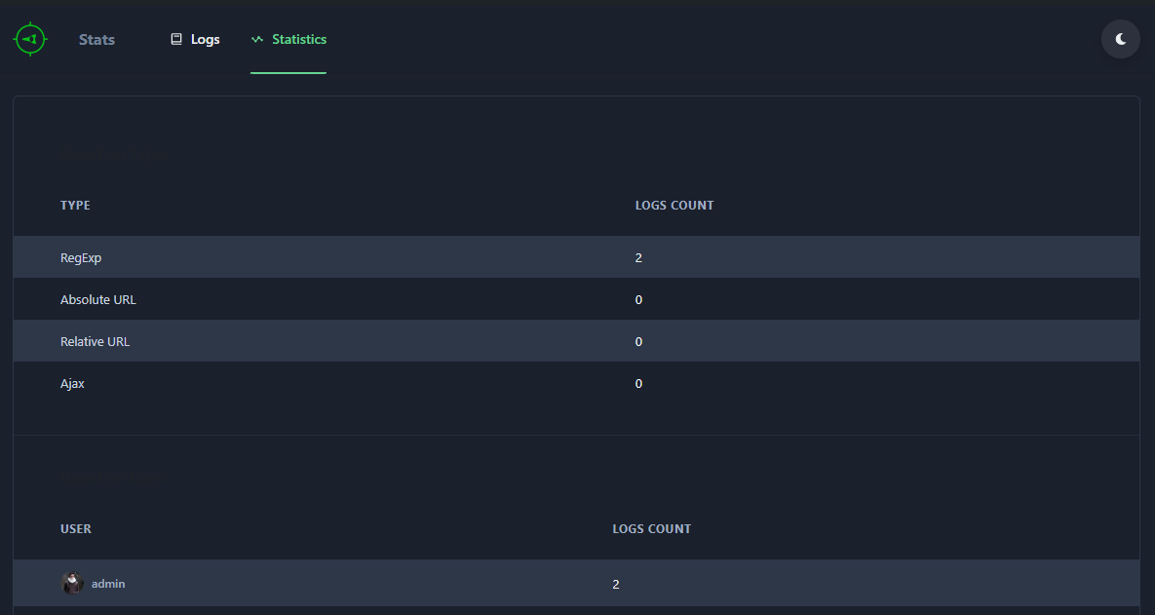Select the Absolute URL row
The width and height of the screenshot is (1155, 615).
[576, 299]
